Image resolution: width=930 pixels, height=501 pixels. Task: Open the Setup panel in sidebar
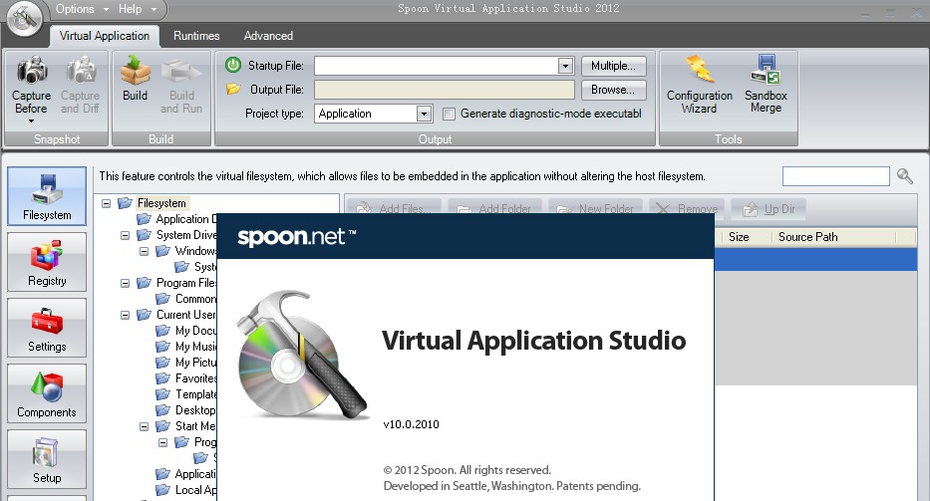coord(47,459)
